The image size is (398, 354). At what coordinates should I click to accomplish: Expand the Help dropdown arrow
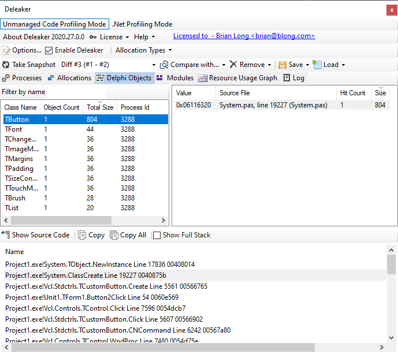[x=153, y=38]
